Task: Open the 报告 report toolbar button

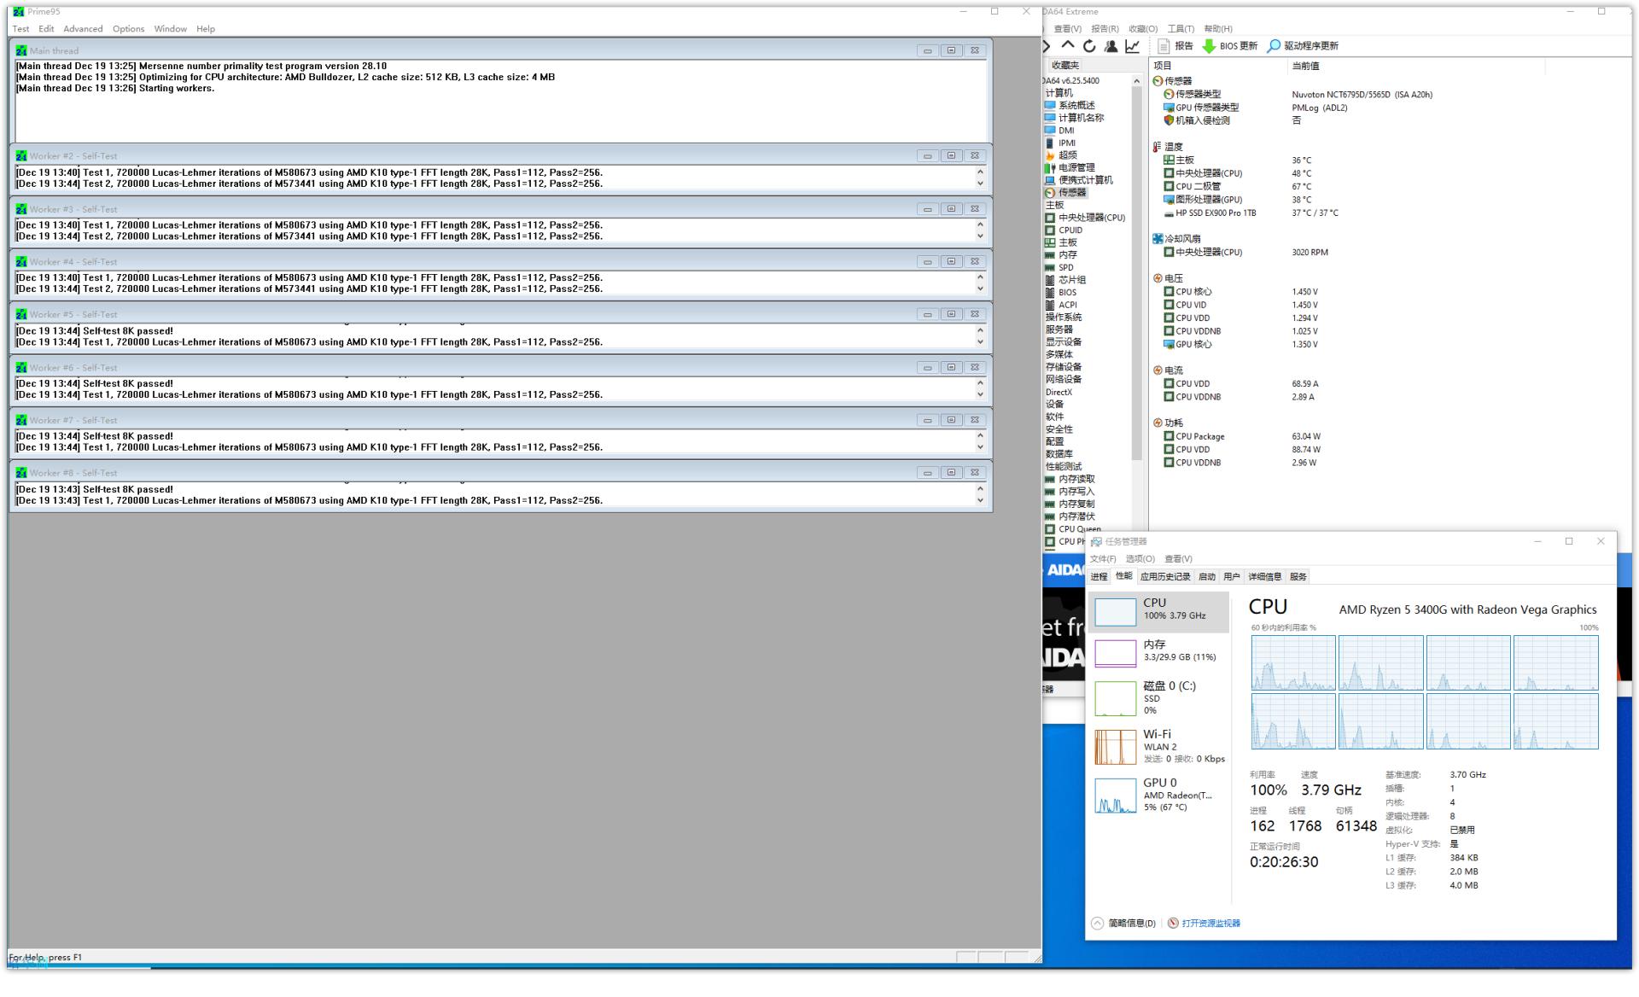Action: [1175, 46]
